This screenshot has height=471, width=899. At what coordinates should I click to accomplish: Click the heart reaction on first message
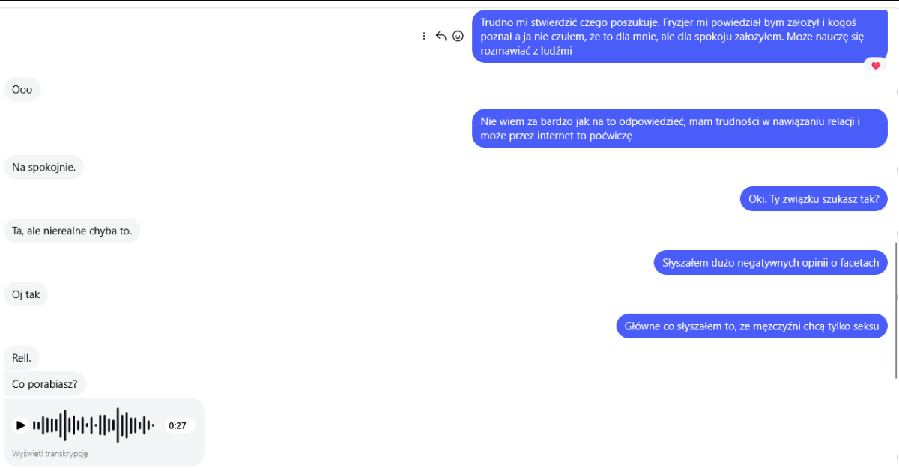tap(876, 65)
